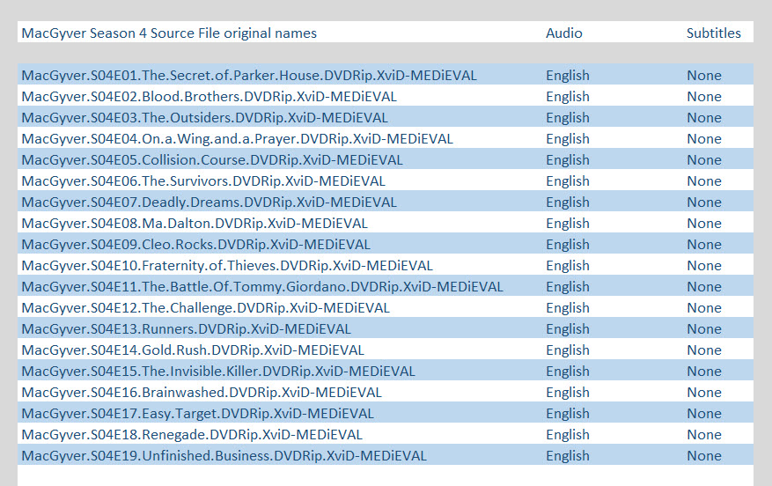Click the English audio cell for The Invisible Killer
772x486 pixels.
568,372
